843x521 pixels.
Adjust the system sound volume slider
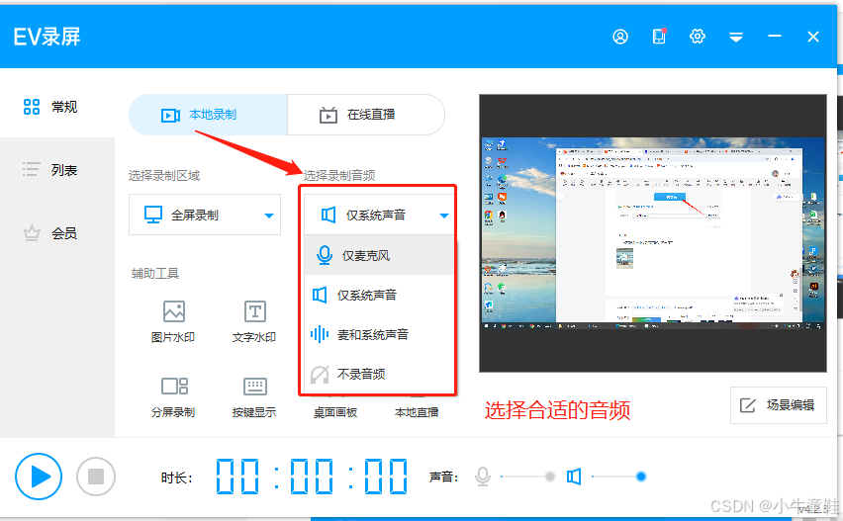[x=618, y=477]
